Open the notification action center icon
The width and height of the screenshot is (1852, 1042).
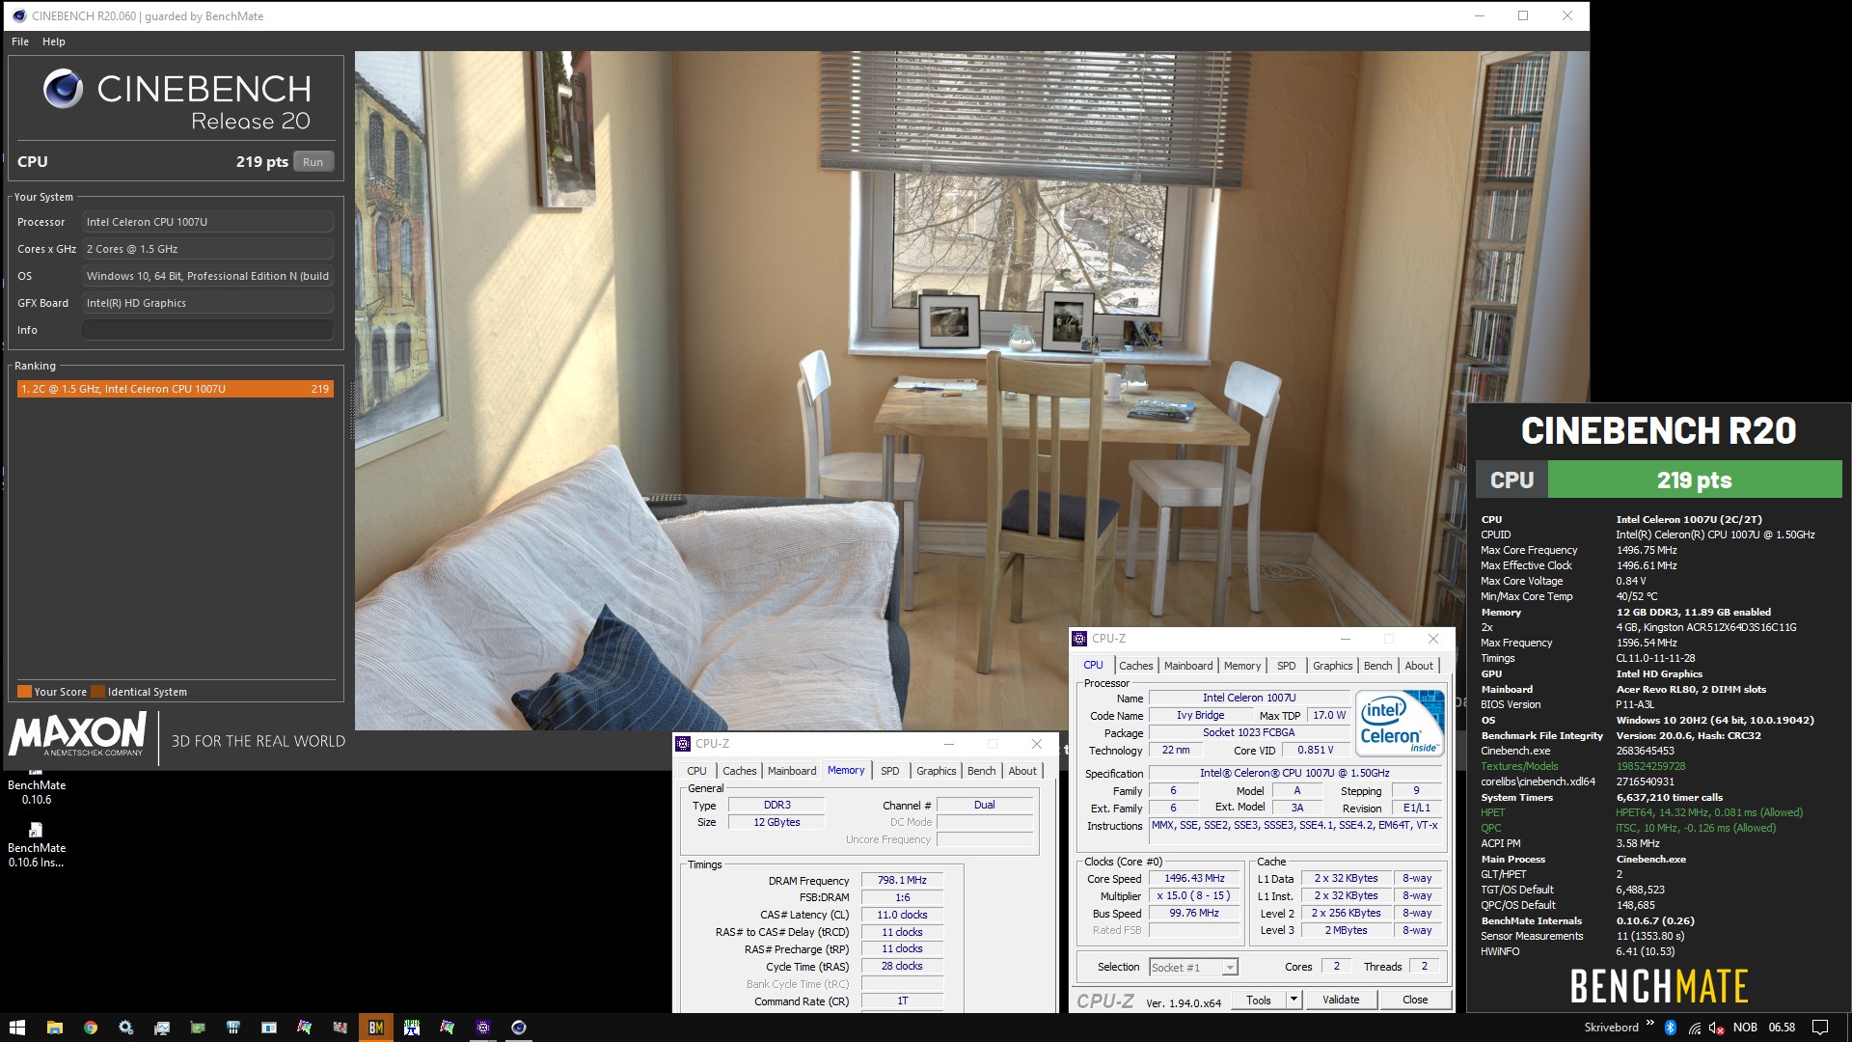(1820, 1028)
